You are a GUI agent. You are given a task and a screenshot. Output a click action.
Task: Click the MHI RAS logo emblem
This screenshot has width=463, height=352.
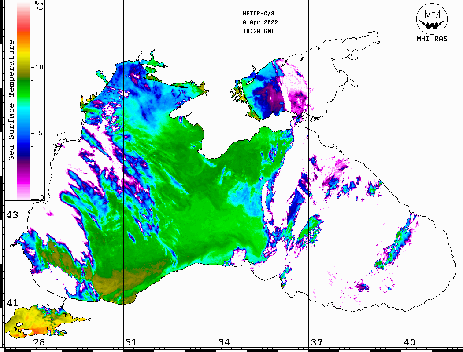tap(432, 18)
